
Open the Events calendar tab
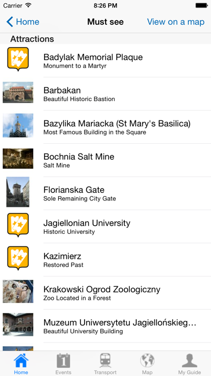(x=64, y=364)
